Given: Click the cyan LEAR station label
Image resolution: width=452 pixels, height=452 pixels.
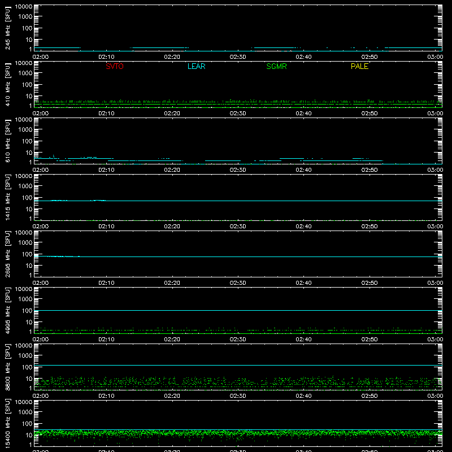Looking at the screenshot, I should [196, 66].
